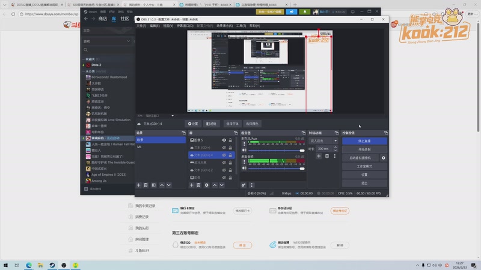Move scene down in OBS scenes panel
Screen dimensions: 481x270
coord(169,185)
